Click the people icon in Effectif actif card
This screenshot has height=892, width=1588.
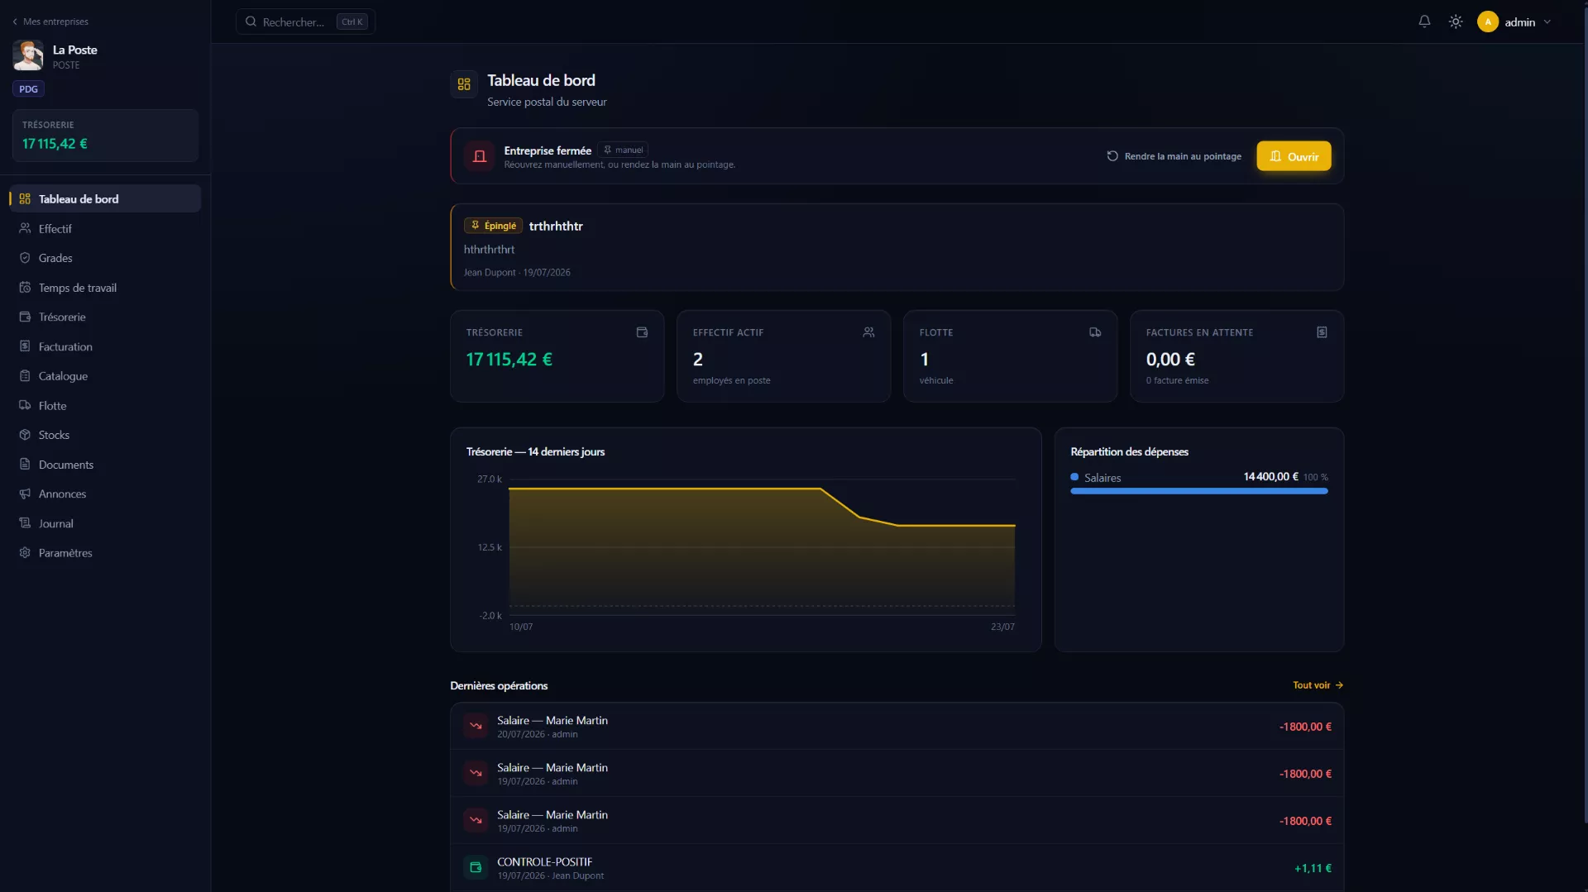pos(868,332)
